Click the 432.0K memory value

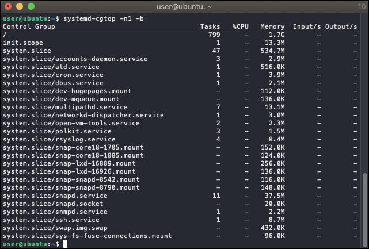coord(272,228)
